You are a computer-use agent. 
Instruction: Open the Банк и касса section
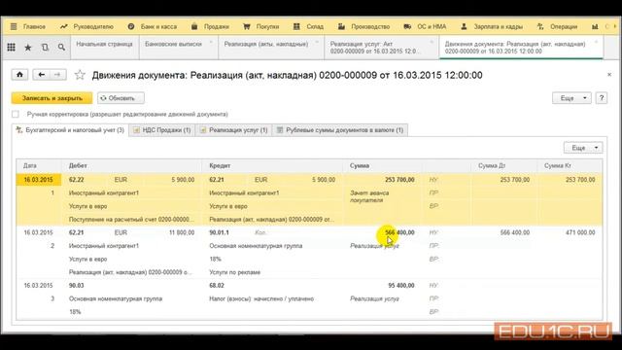(x=153, y=26)
